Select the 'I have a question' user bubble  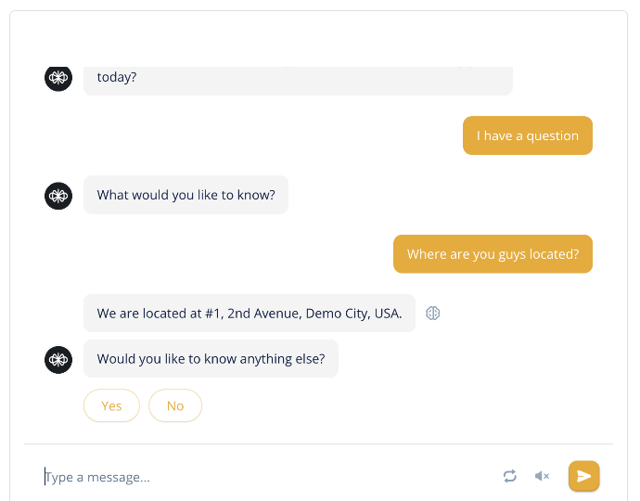pyautogui.click(x=528, y=135)
